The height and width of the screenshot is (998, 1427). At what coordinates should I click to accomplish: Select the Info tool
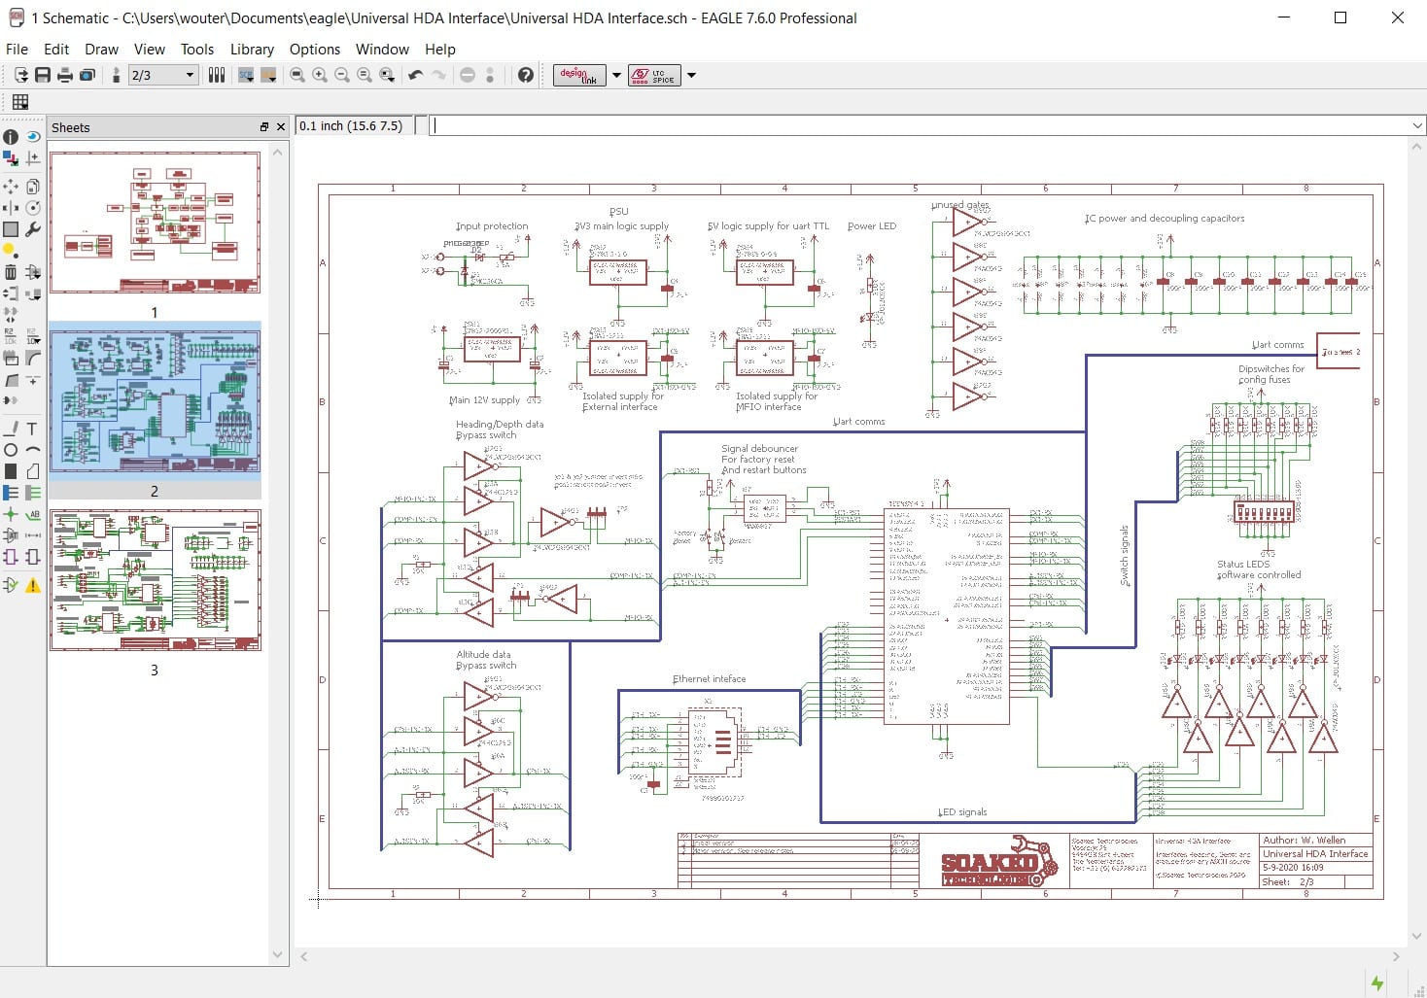(x=11, y=137)
